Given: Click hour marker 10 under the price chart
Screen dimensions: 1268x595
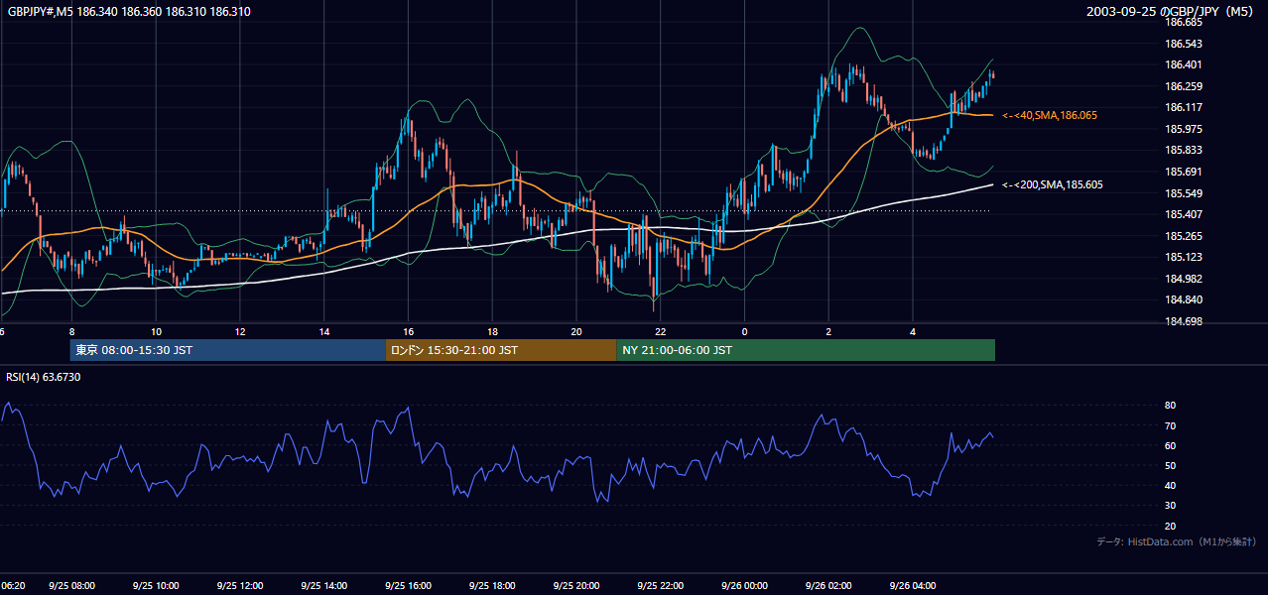Looking at the screenshot, I should point(156,331).
